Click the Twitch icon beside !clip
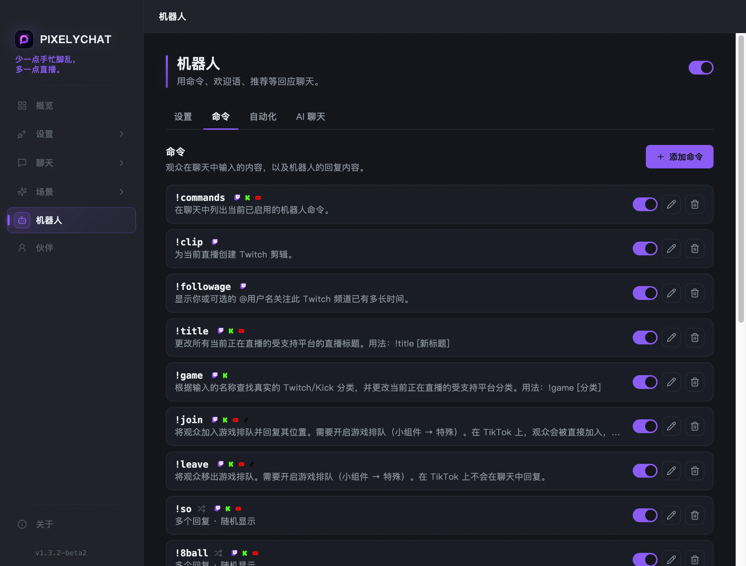 click(215, 242)
